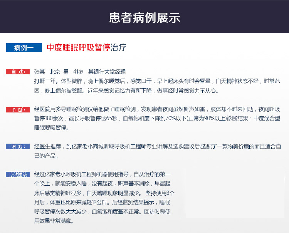Click the patient gender 男

tap(66, 72)
